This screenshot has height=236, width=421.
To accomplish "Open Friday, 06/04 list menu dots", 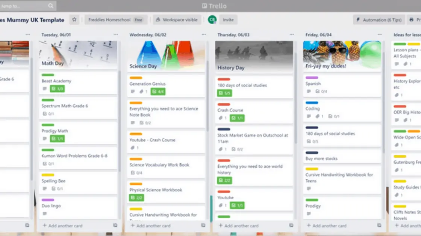I will pyautogui.click(x=380, y=34).
